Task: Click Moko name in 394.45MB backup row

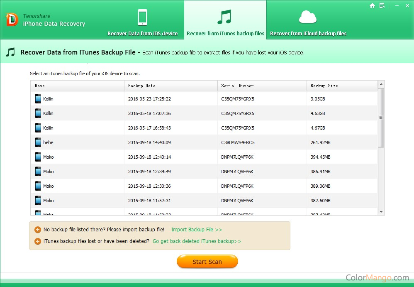Action: point(48,157)
